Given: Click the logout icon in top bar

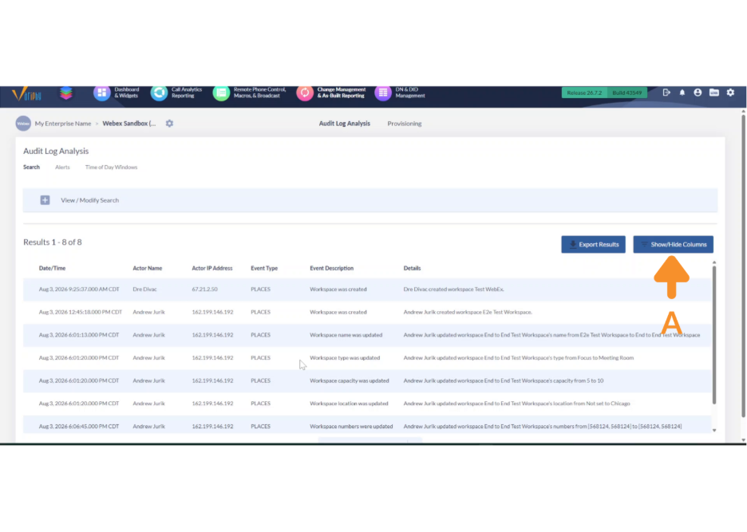Looking at the screenshot, I should coord(666,93).
